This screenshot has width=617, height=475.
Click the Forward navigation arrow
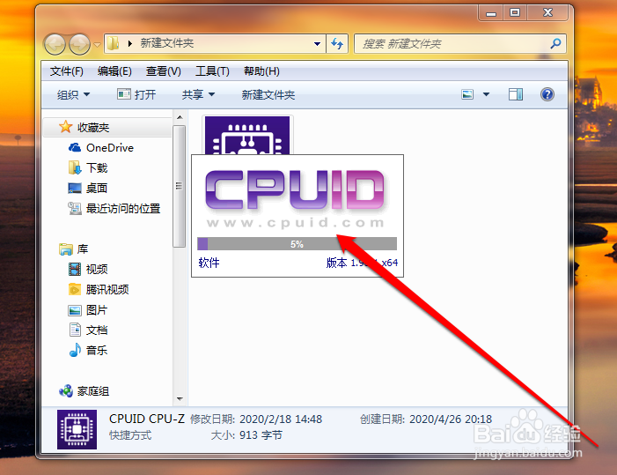click(x=79, y=44)
